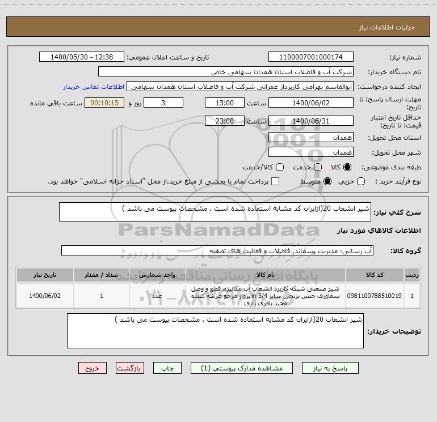Click the نام کالا column header

(x=266, y=275)
